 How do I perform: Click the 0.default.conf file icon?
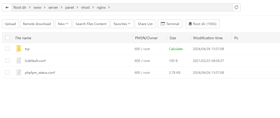pos(19,61)
